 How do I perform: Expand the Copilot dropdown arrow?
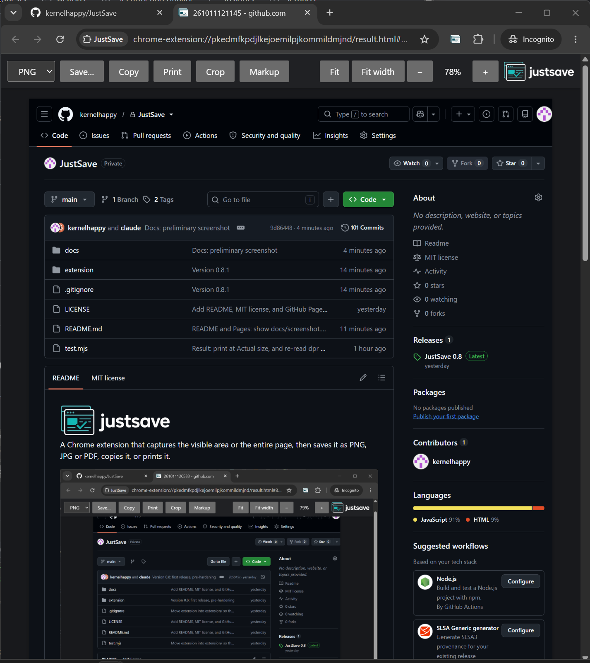[x=433, y=114]
